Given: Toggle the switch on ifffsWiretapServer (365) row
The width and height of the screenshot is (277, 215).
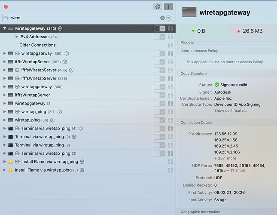Looking at the screenshot, I should tap(159, 62).
